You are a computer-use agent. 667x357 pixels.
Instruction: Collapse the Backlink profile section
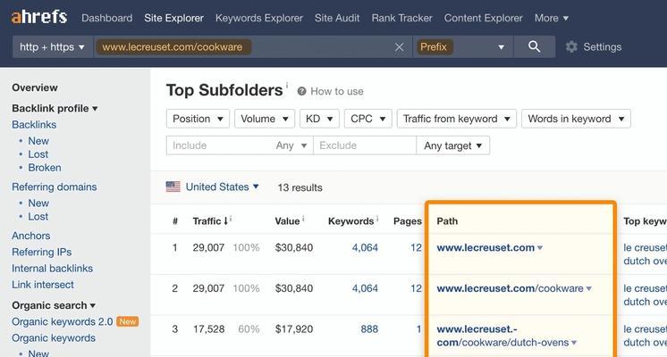click(x=55, y=108)
